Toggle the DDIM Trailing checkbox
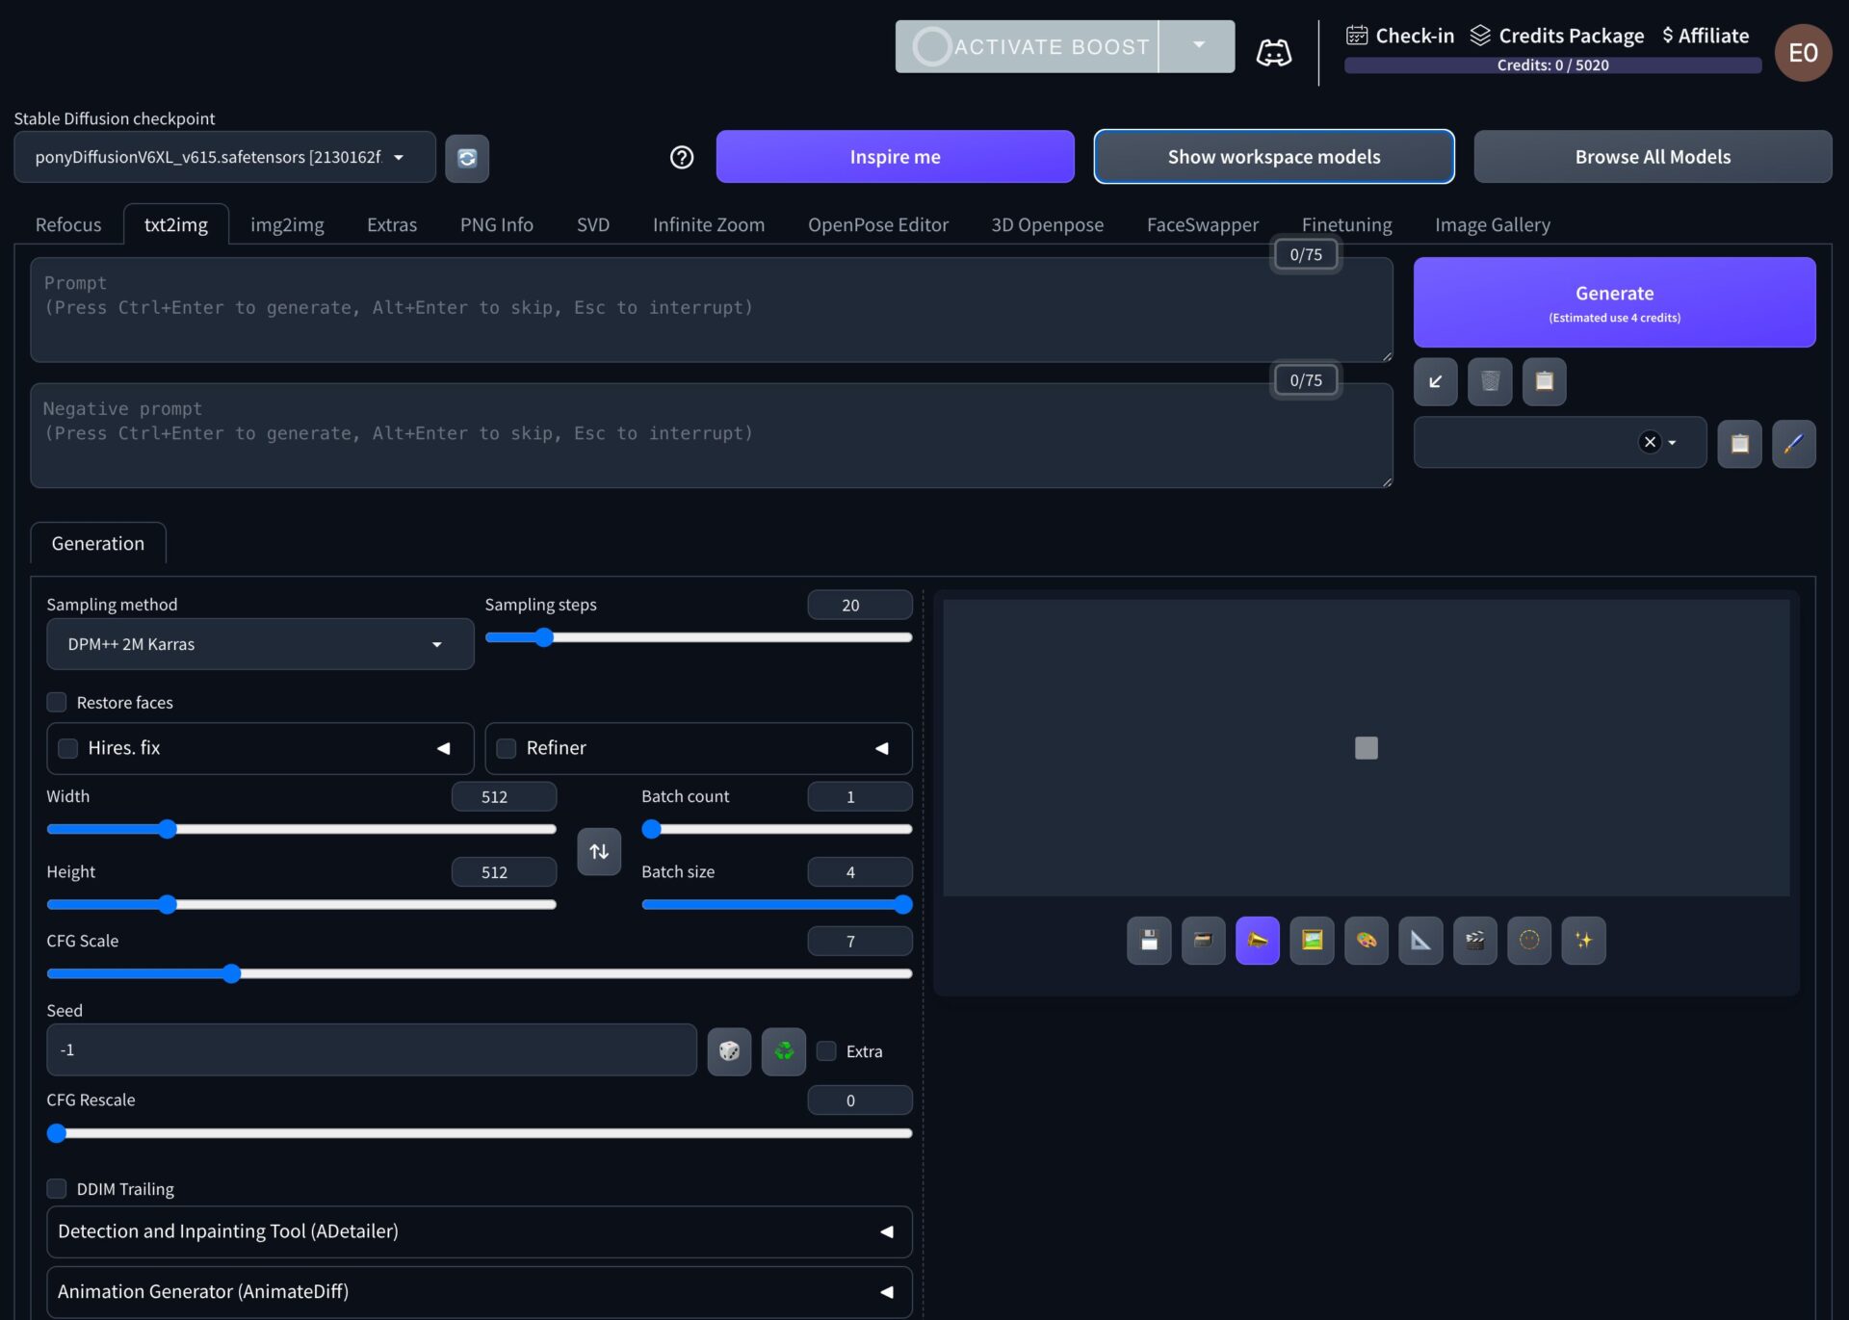Image resolution: width=1849 pixels, height=1320 pixels. click(x=57, y=1187)
